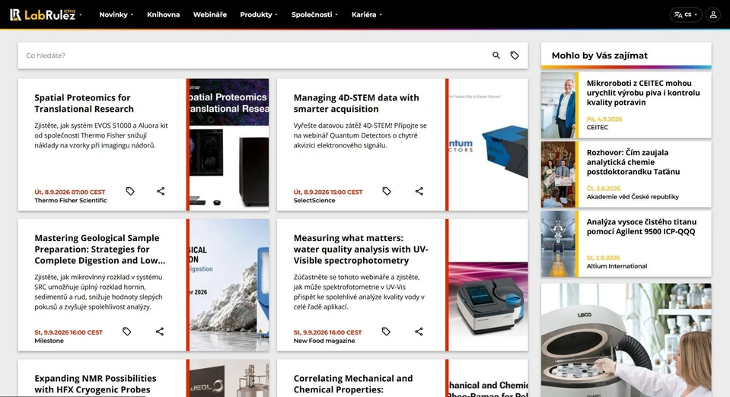Show tags for New Food magazine webinar
The height and width of the screenshot is (397, 730).
click(386, 332)
